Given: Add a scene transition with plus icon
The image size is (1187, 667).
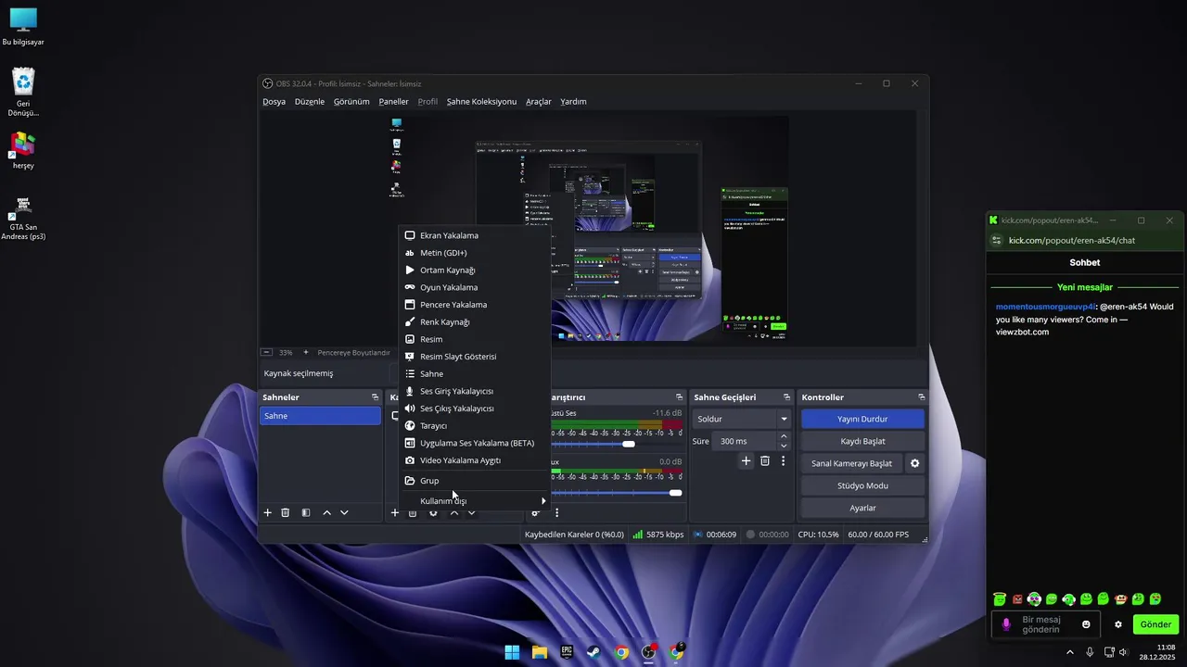Looking at the screenshot, I should [x=747, y=460].
